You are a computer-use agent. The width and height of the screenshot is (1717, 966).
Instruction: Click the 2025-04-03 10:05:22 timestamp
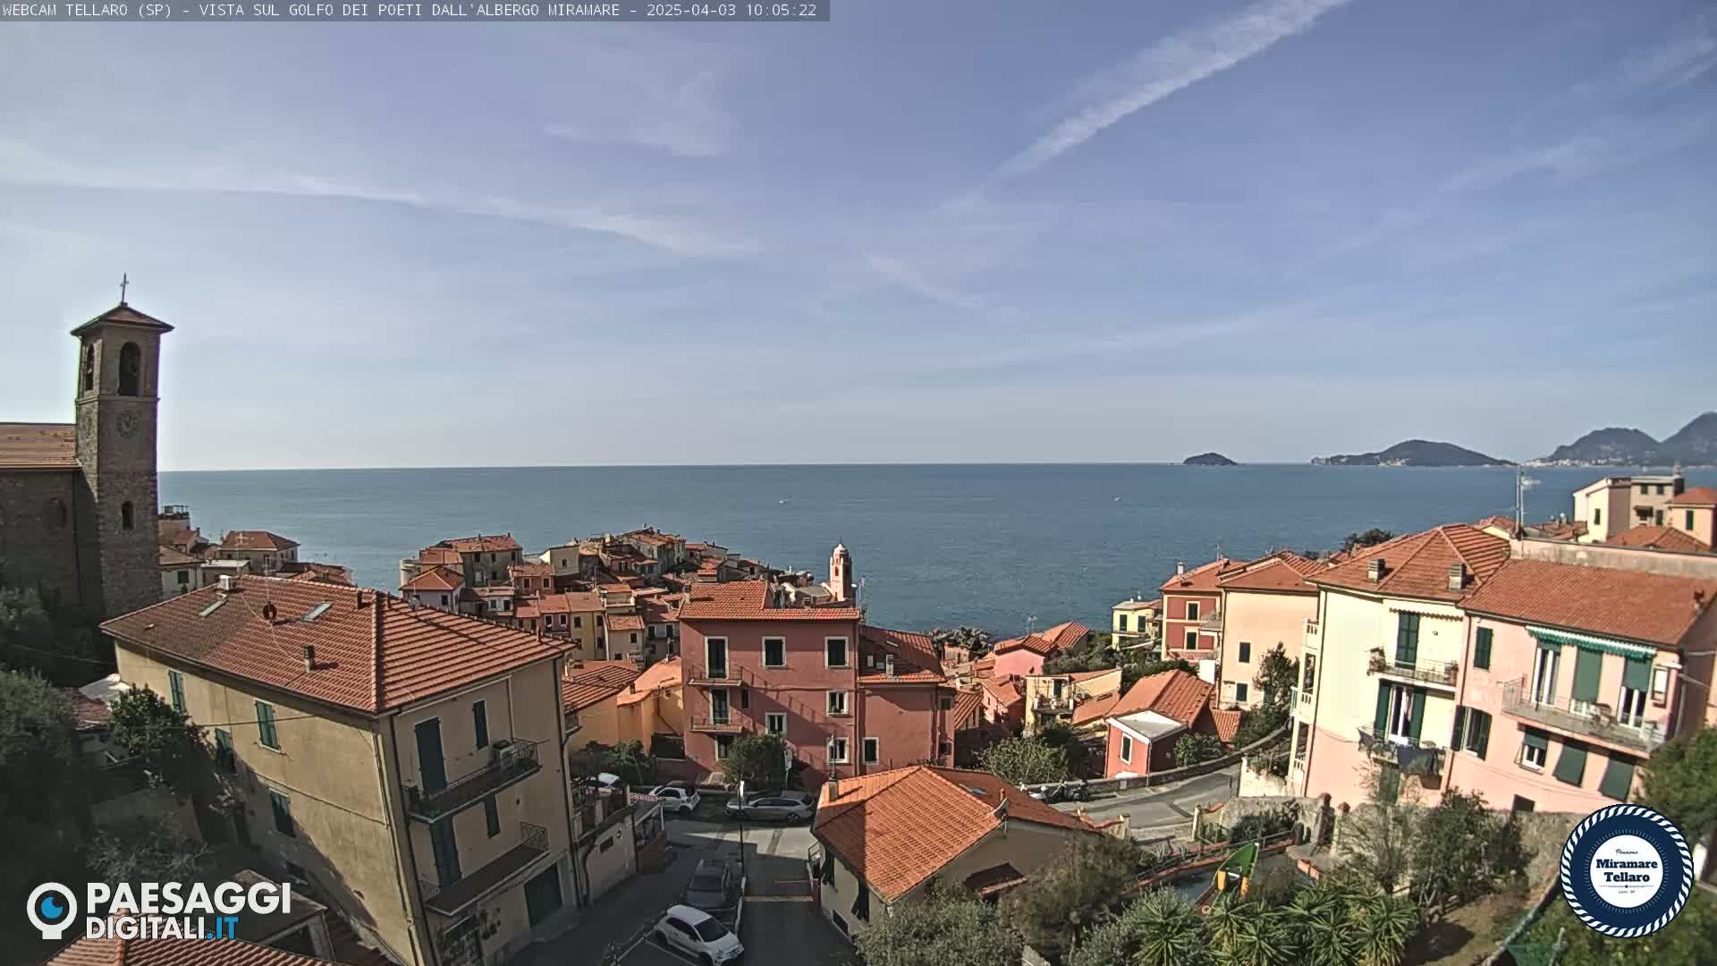[x=731, y=10]
